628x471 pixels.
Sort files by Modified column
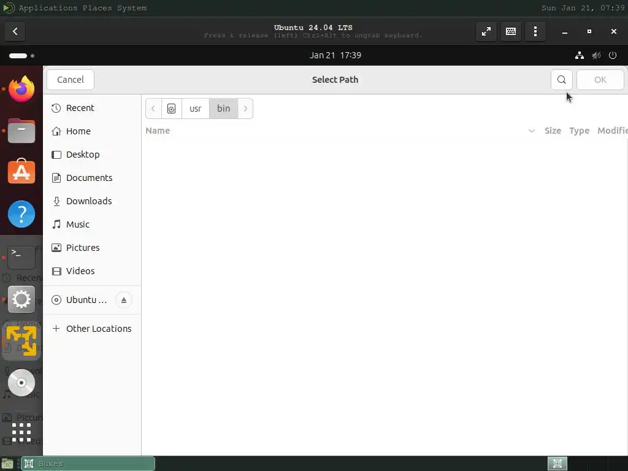pyautogui.click(x=613, y=131)
